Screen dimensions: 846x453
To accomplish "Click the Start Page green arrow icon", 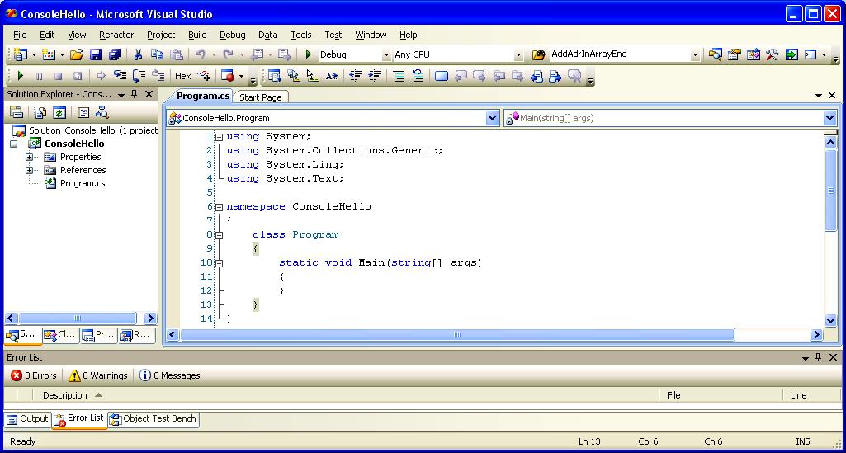I will point(791,54).
